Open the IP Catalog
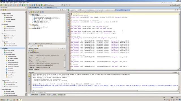Viewport: 181px width, 101px height. (8, 21)
